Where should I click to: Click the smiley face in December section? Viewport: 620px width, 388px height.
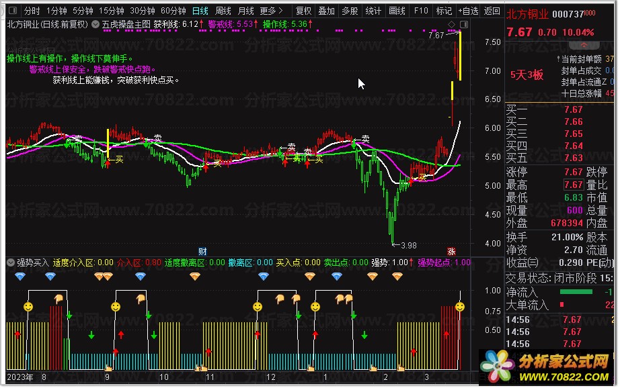coord(258,306)
